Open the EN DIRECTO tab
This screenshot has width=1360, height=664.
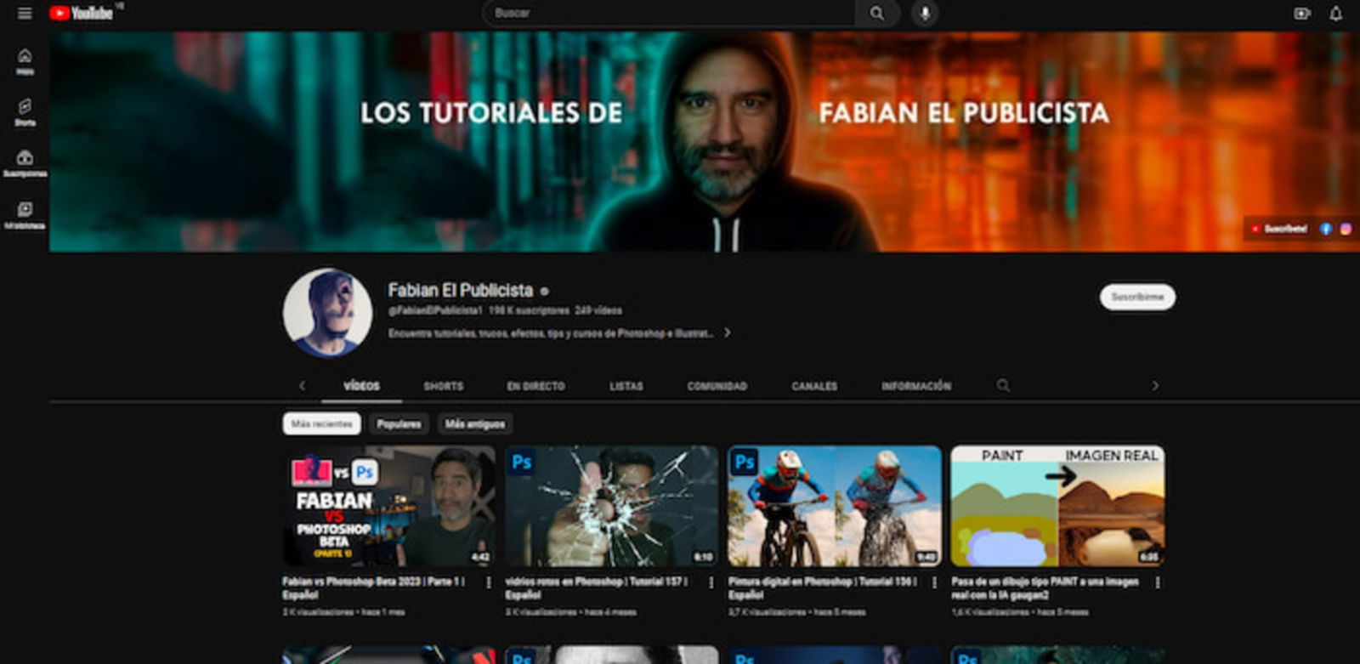[x=535, y=386]
